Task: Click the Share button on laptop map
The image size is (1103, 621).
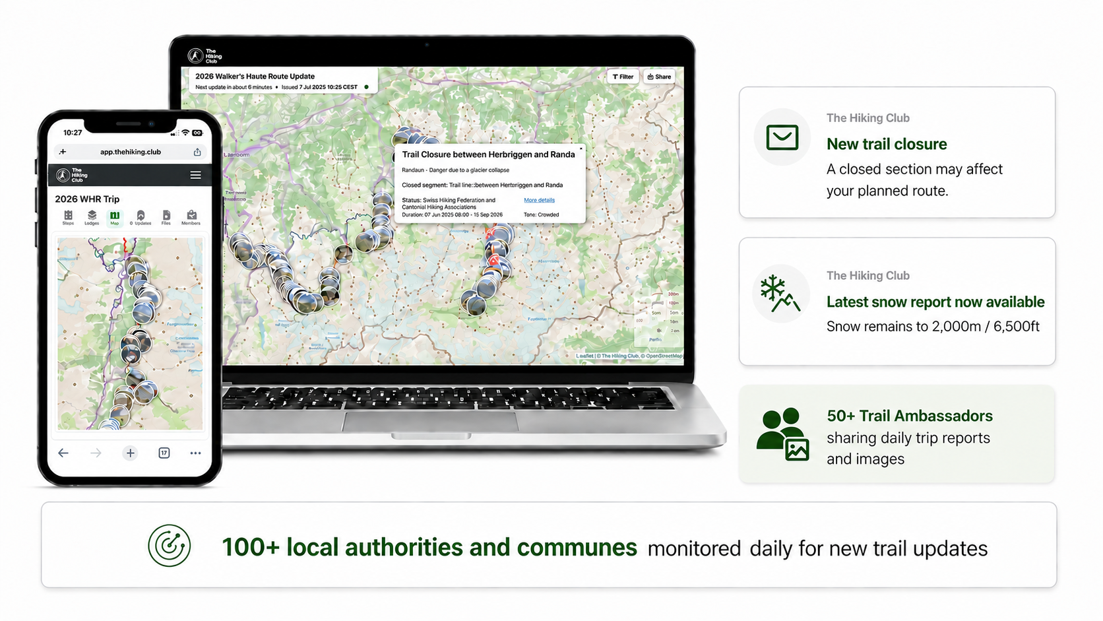Action: coord(659,77)
